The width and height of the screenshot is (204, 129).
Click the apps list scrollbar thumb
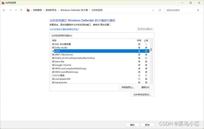click(x=151, y=50)
